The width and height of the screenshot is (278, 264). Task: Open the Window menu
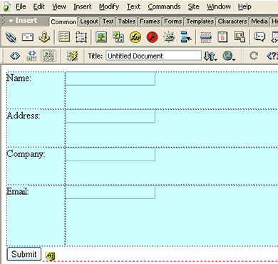point(219,6)
